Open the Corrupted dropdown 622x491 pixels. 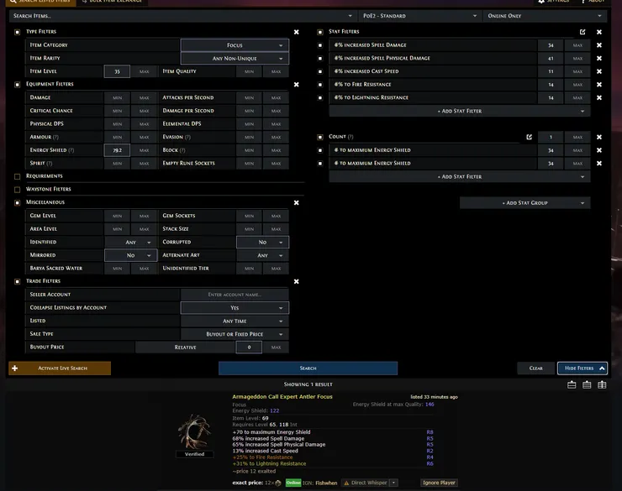click(262, 242)
